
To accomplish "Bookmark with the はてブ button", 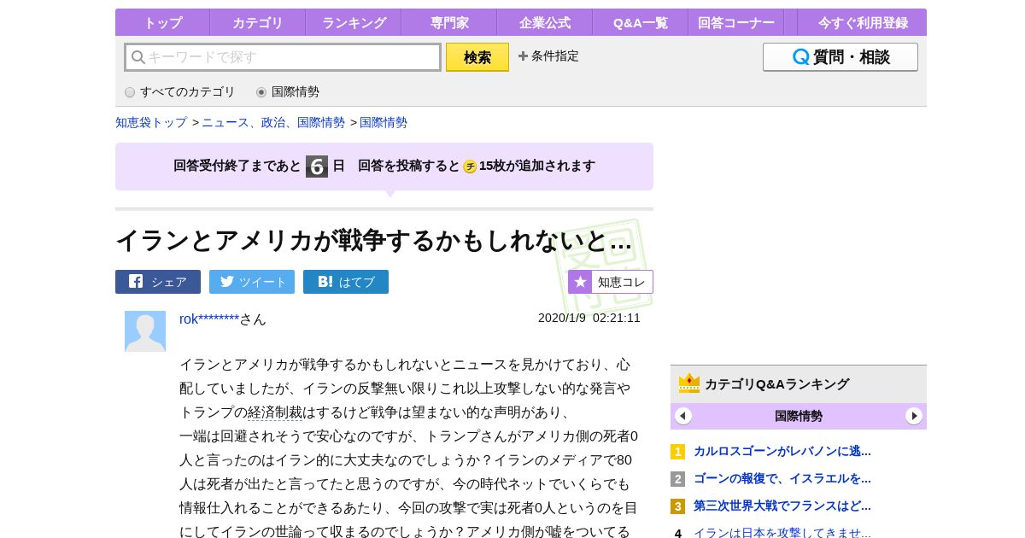I will click(x=346, y=282).
